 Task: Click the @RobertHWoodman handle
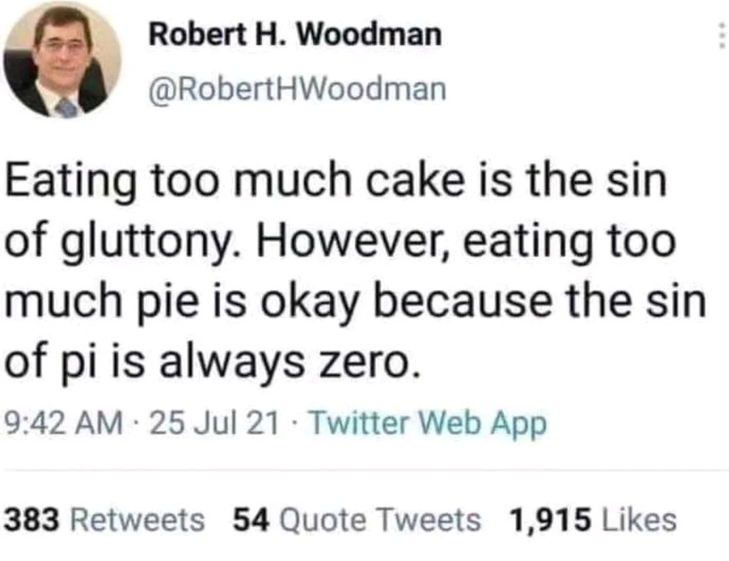pos(297,89)
